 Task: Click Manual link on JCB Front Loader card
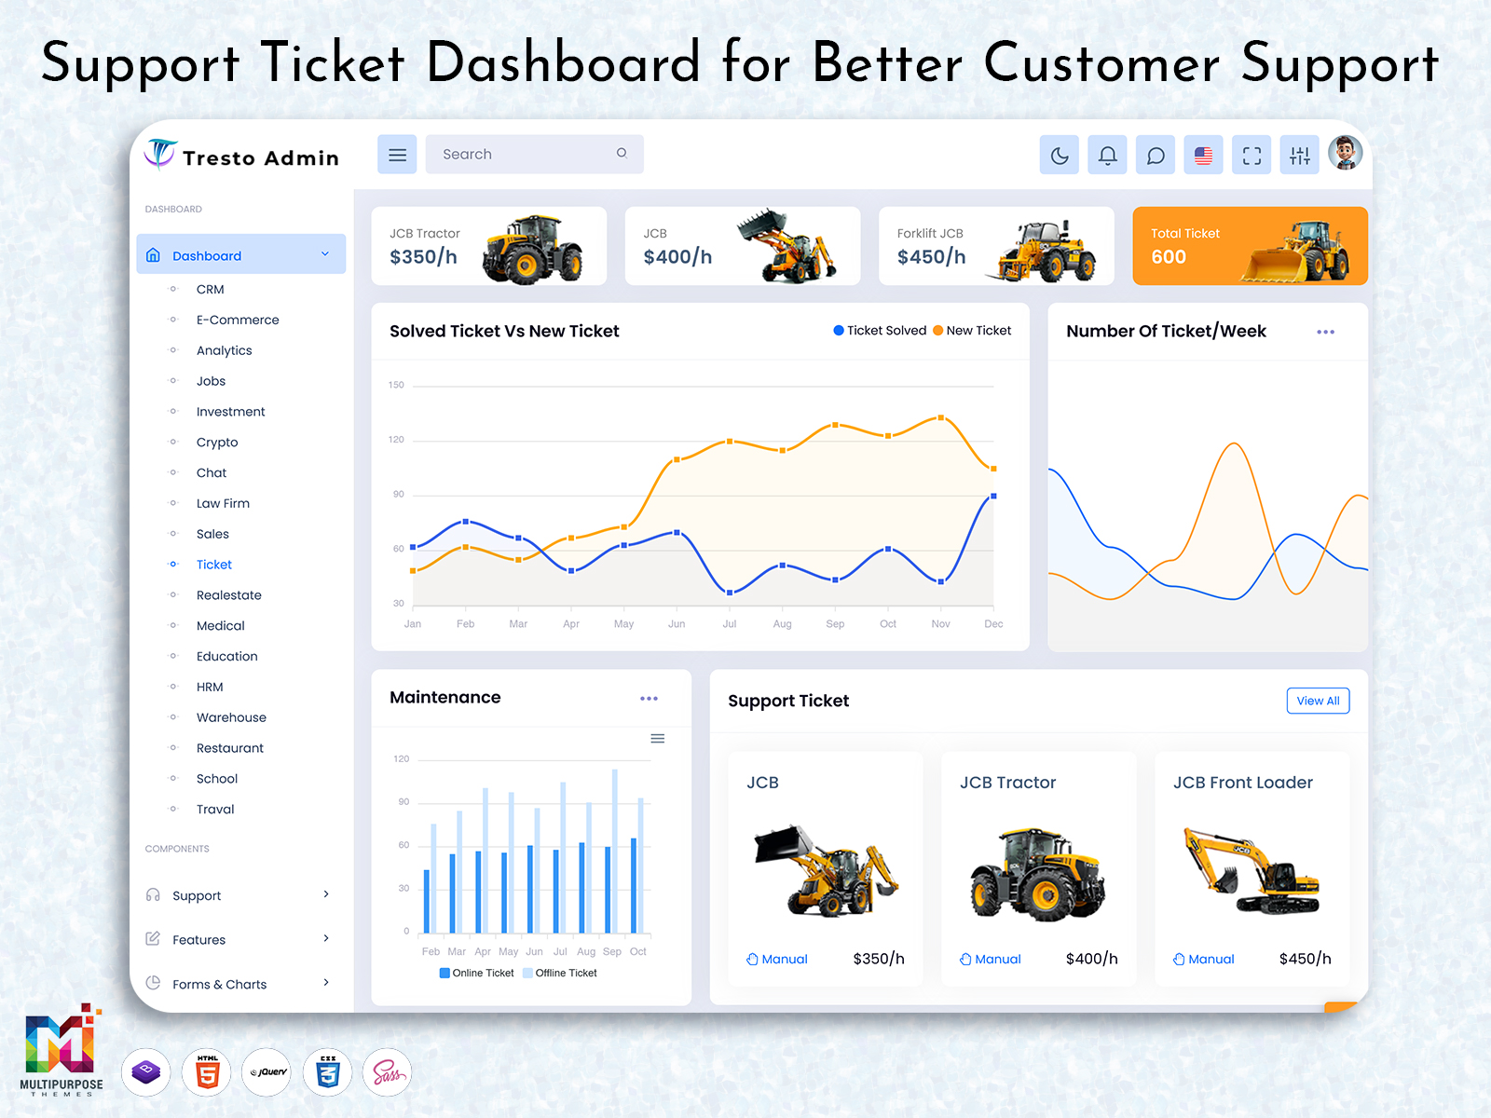1204,959
